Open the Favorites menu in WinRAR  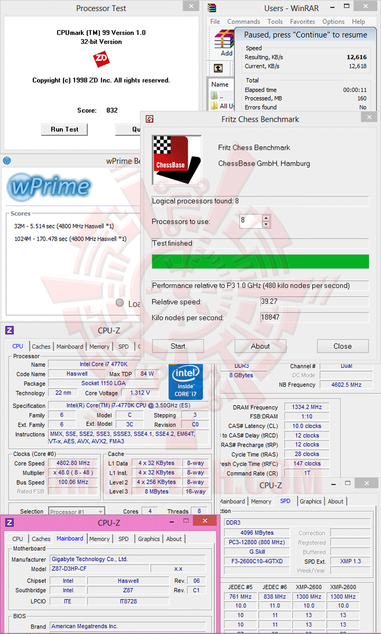click(x=303, y=21)
